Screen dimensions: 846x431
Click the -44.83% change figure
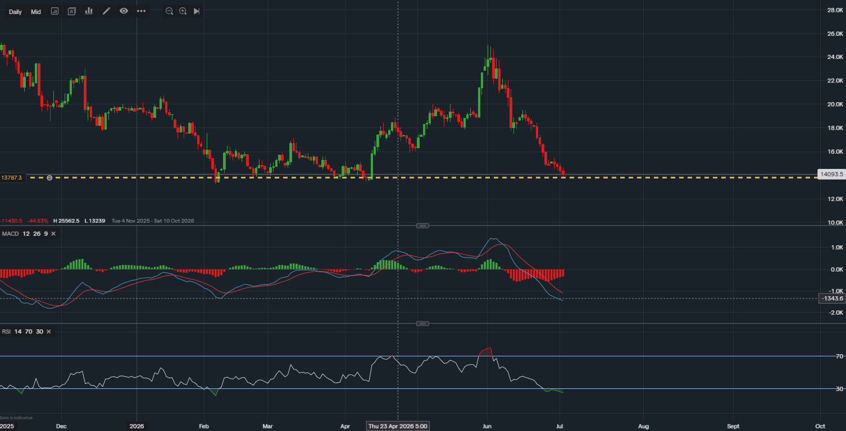click(38, 221)
